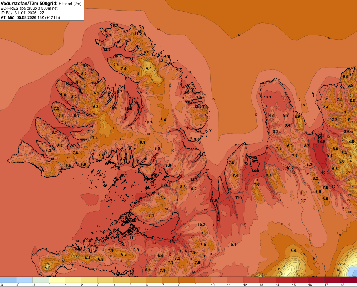Select the 5.4 temperature label

click(x=293, y=251)
